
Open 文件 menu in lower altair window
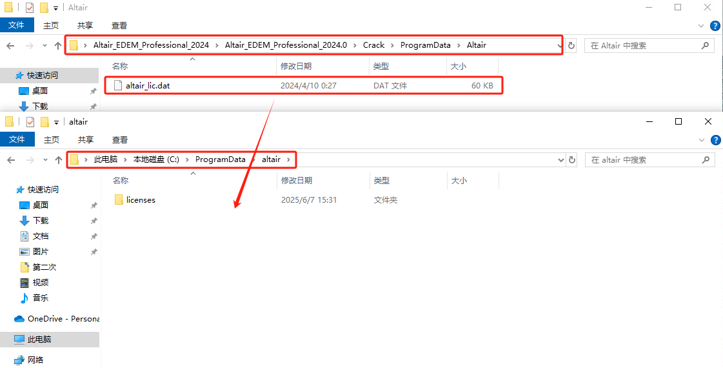pyautogui.click(x=17, y=139)
